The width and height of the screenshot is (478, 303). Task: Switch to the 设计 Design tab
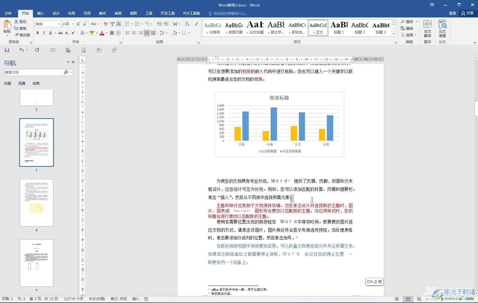pyautogui.click(x=56, y=13)
